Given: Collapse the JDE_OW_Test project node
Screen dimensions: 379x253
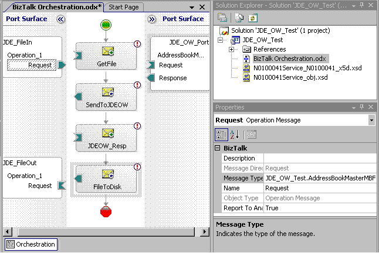Looking at the screenshot, I should click(x=220, y=40).
